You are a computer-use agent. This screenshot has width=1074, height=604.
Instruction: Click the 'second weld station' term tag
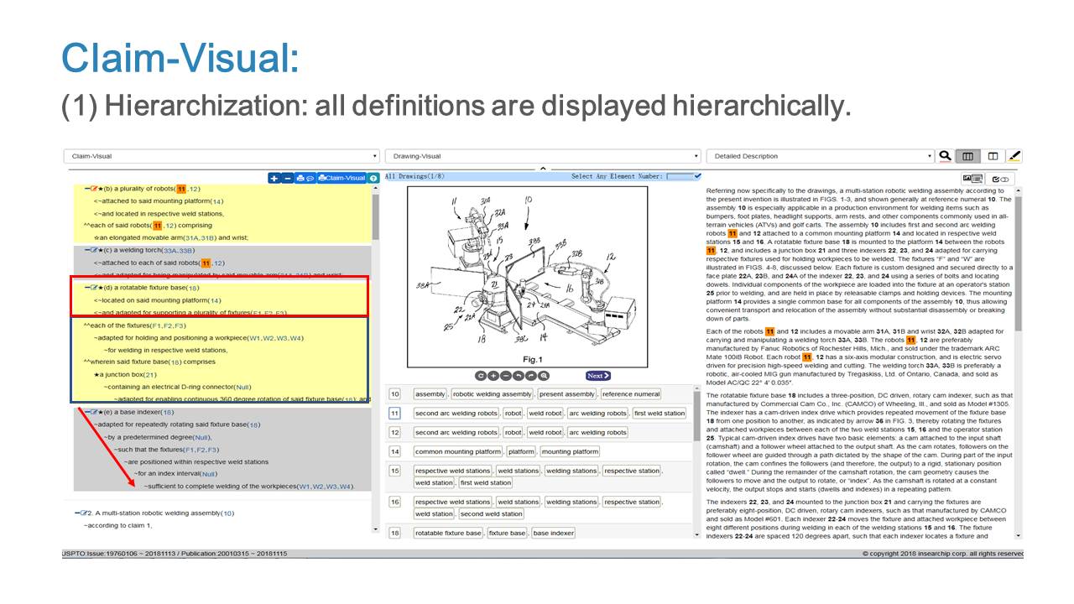492,513
